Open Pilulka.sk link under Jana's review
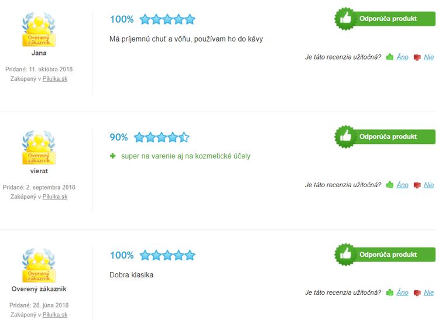Viewport: 439px width, 320px height. 55,79
